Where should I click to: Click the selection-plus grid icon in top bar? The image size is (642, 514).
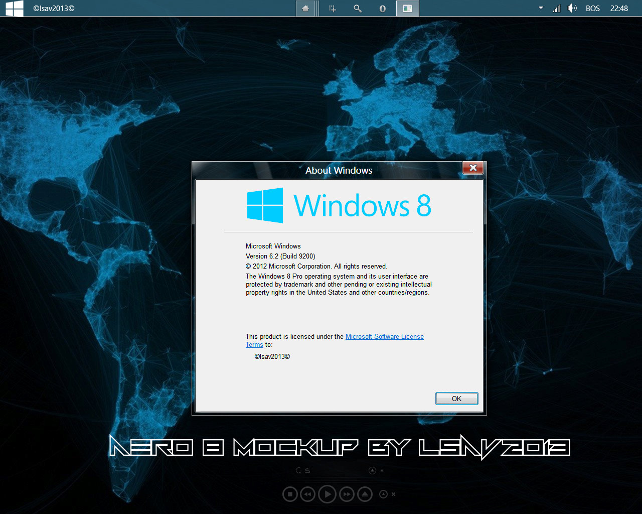(332, 9)
